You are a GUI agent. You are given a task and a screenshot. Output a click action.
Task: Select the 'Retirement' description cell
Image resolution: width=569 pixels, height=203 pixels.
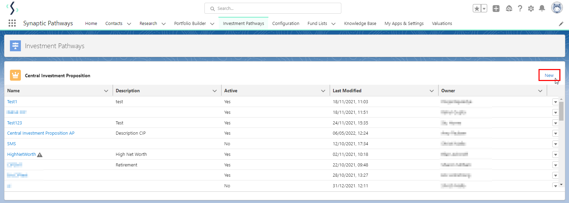126,165
